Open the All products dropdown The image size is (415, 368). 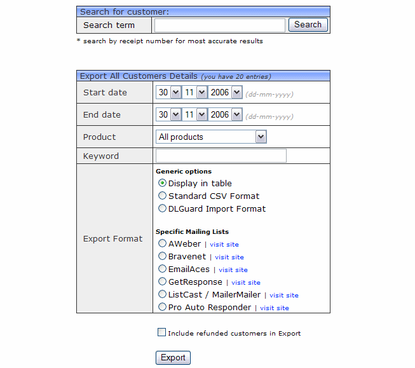(x=211, y=137)
